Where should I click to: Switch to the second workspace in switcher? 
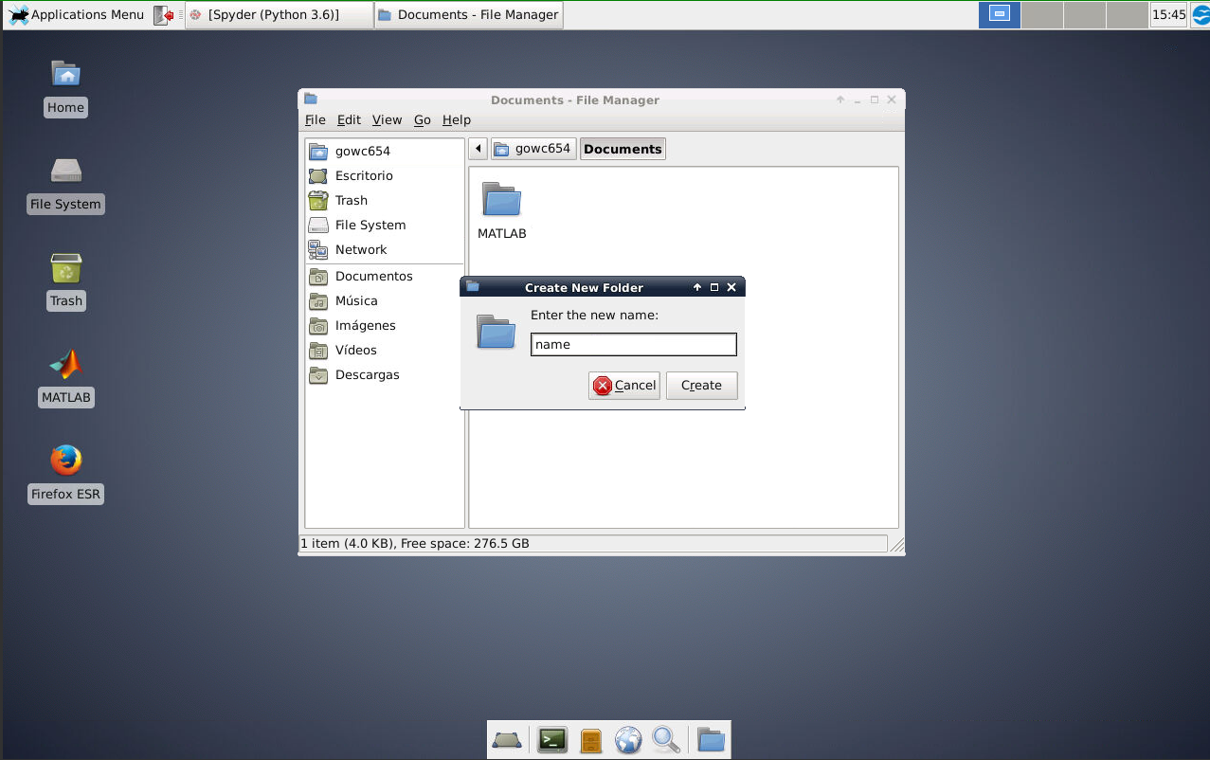pyautogui.click(x=1041, y=14)
